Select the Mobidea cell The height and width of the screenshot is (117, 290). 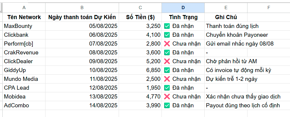click(24, 97)
